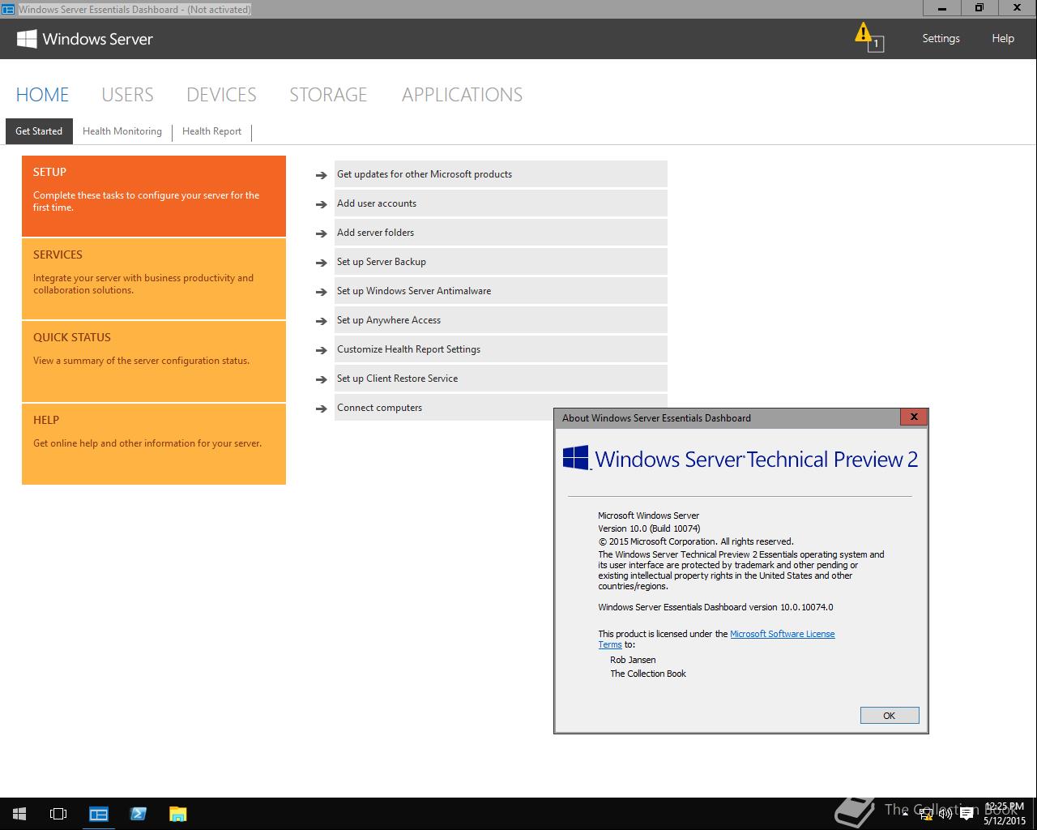The image size is (1037, 830).
Task: Open Set up Server Backup task
Action: pos(501,262)
